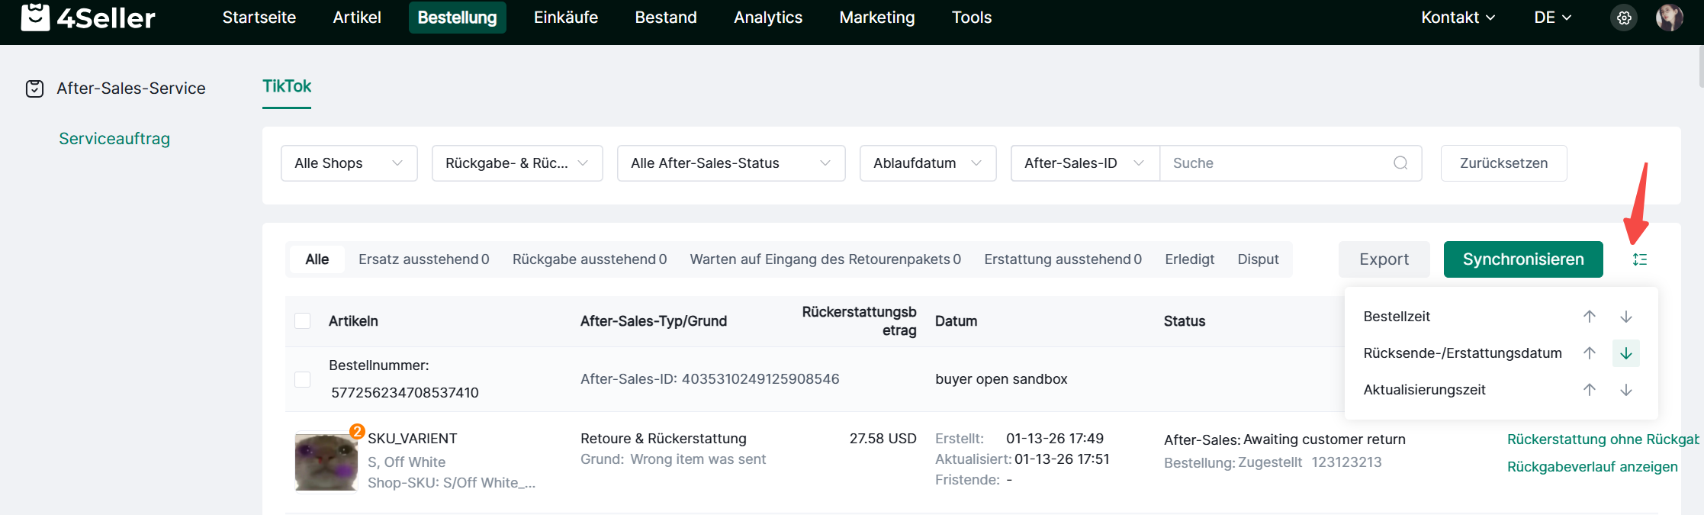The image size is (1704, 515).
Task: Sort Bestellzeit descending with down arrow
Action: click(1625, 317)
